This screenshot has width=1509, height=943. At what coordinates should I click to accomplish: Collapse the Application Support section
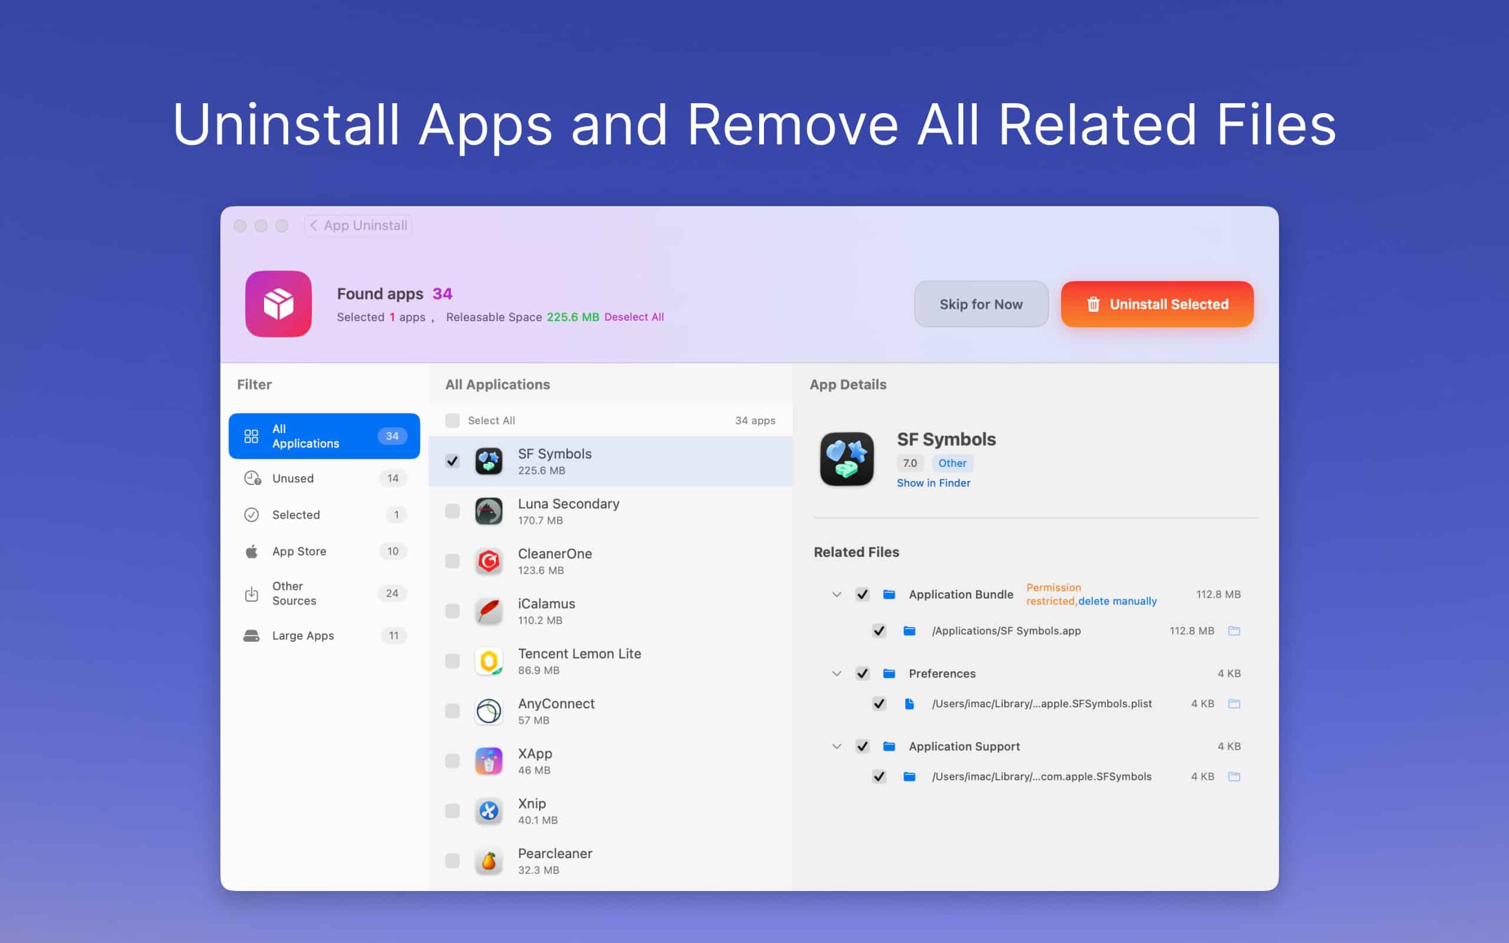coord(836,746)
